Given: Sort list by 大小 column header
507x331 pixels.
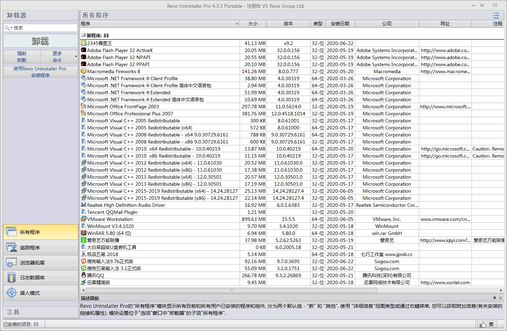Looking at the screenshot, I should click(x=253, y=24).
